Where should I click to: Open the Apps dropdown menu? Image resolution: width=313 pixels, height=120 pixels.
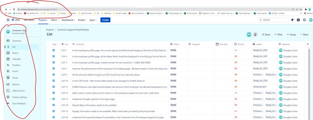point(93,20)
